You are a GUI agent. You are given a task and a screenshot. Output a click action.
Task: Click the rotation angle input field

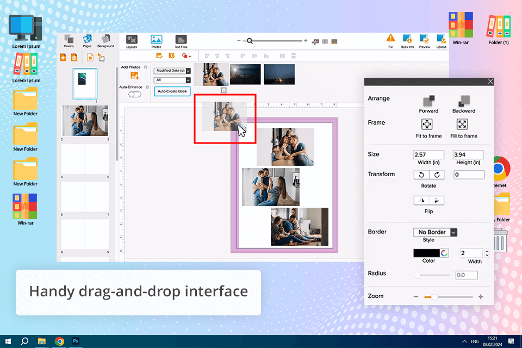[469, 175]
